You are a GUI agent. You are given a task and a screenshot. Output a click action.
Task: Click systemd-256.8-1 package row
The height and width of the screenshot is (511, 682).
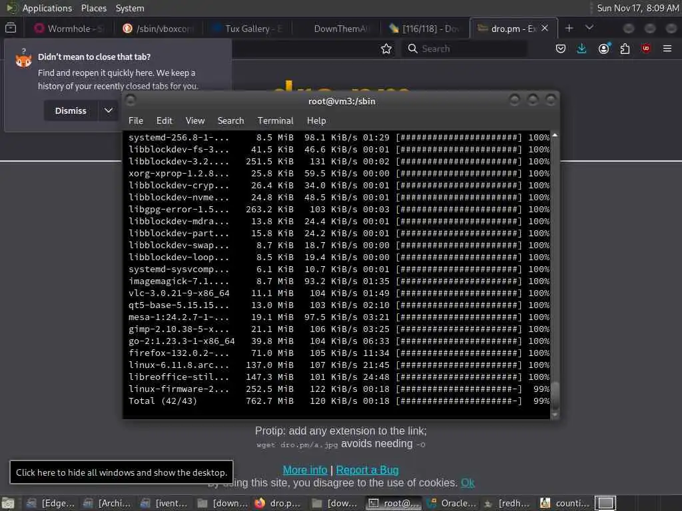pos(339,137)
